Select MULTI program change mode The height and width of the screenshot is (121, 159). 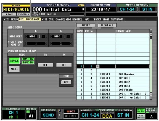(14, 69)
